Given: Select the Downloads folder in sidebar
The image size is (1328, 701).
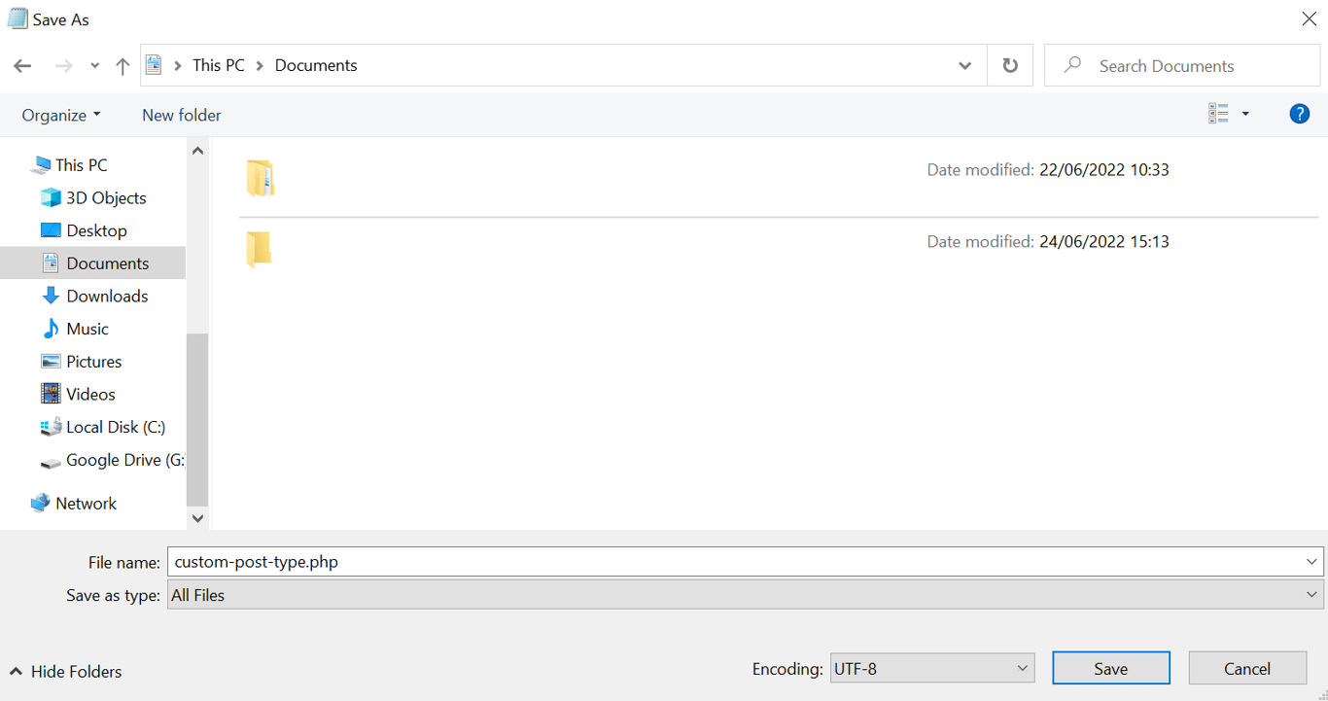Looking at the screenshot, I should point(106,296).
